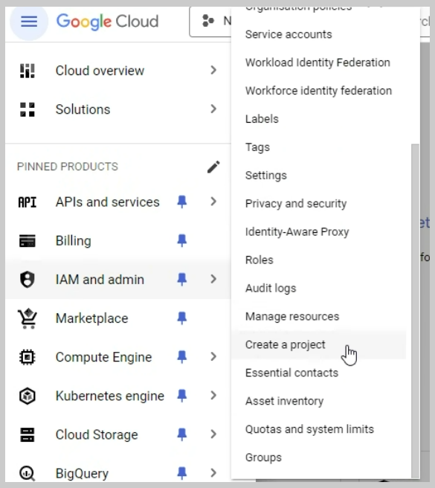This screenshot has width=435, height=488.
Task: Unpin APIs and services via its pin
Action: pyautogui.click(x=182, y=202)
